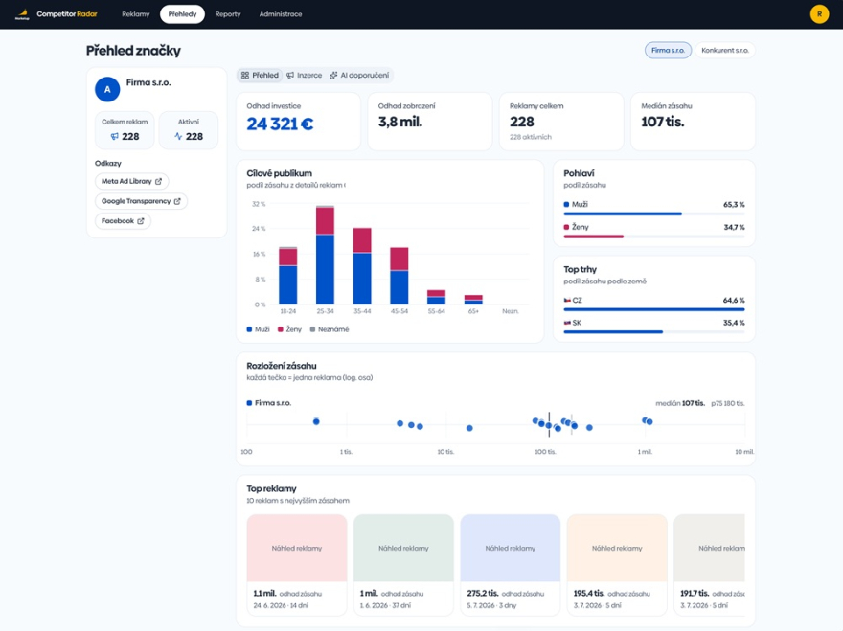
Task: Open the Reporty navigation item
Action: [228, 14]
